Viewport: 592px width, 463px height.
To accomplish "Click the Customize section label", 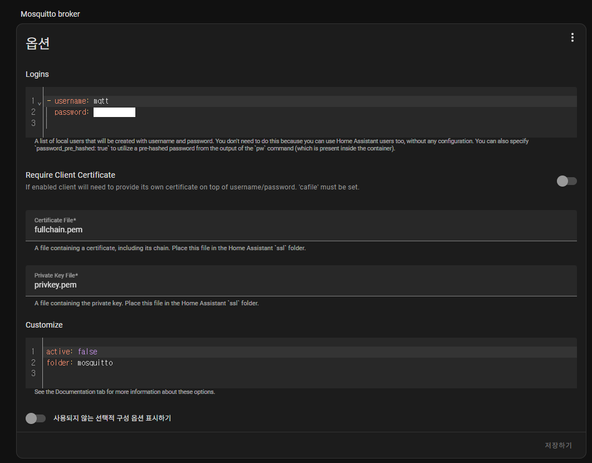I will click(44, 325).
